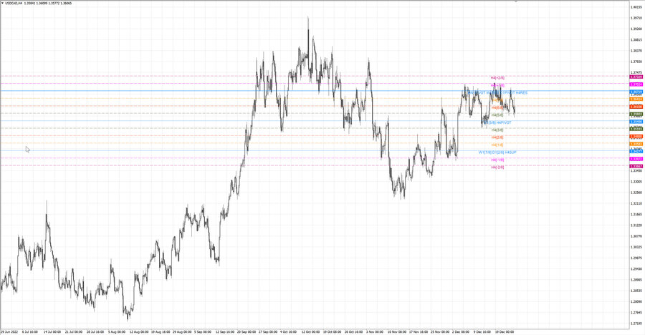Click the 1.30325 price axis value
The height and width of the screenshot is (335, 645).
click(x=636, y=247)
